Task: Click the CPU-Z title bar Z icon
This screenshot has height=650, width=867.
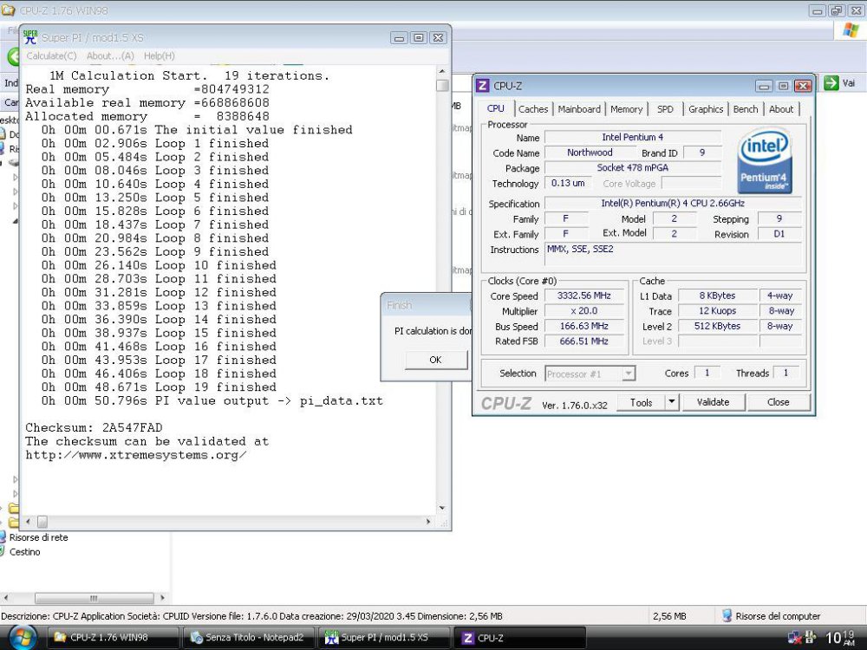Action: click(482, 85)
